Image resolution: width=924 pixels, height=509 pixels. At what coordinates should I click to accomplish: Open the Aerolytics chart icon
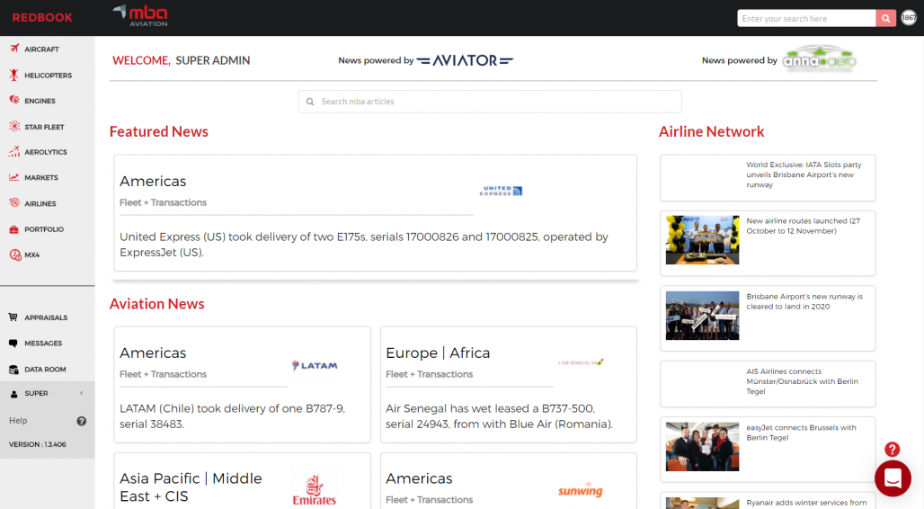pos(14,152)
